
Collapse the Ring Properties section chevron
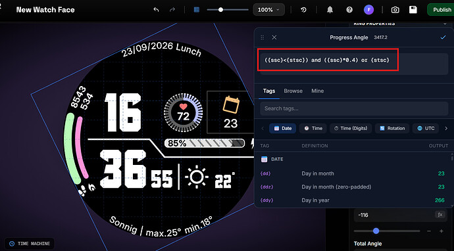point(445,24)
